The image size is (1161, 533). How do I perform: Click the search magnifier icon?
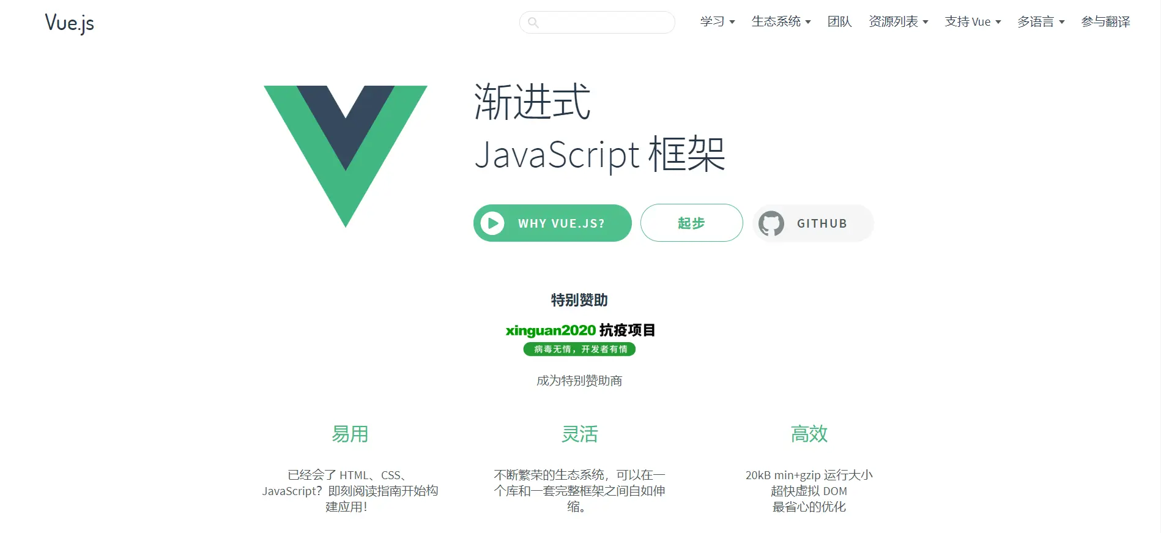pos(533,23)
